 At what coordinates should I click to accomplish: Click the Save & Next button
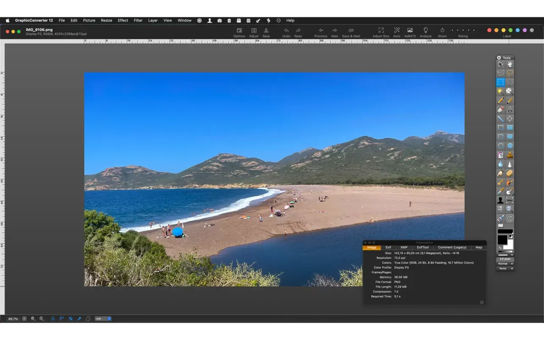(x=351, y=33)
